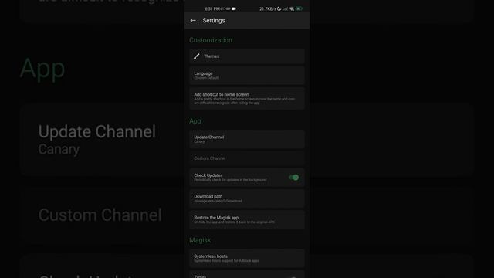Tap the back arrow beside Settings
This screenshot has height=278, width=494.
[193, 21]
